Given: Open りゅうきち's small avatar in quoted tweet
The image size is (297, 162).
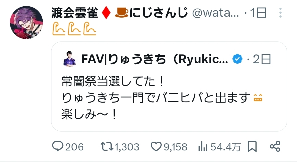Looking at the screenshot, I should click(x=70, y=58).
